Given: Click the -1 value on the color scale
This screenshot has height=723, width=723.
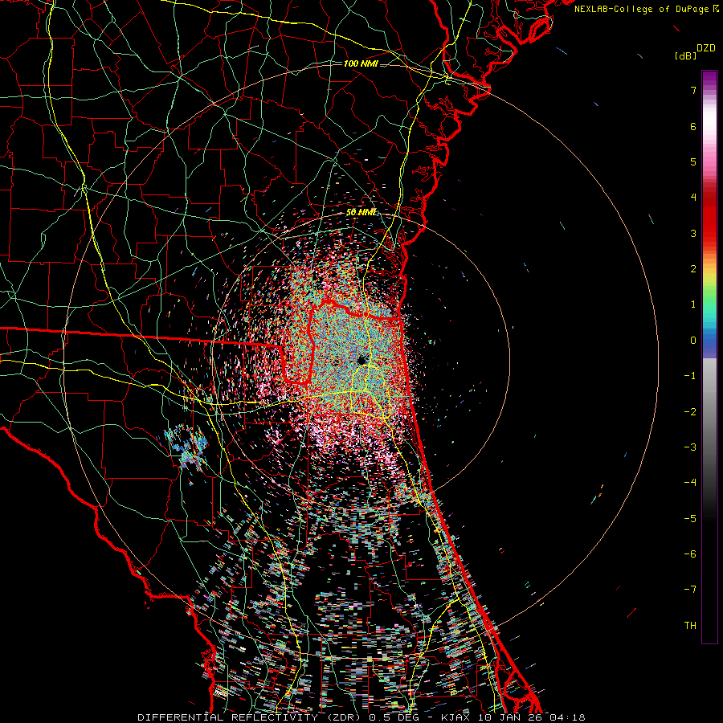Looking at the screenshot, I should (x=690, y=376).
